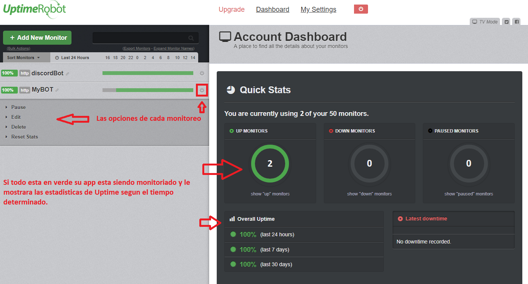This screenshot has width=528, height=284.
Task: Click the Export Monitors link
Action: [x=137, y=48]
